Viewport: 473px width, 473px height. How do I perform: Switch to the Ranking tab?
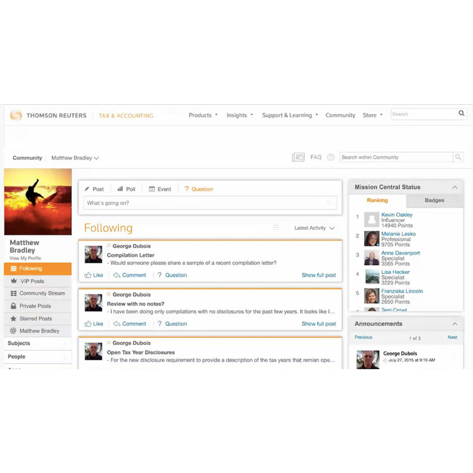pyautogui.click(x=377, y=200)
